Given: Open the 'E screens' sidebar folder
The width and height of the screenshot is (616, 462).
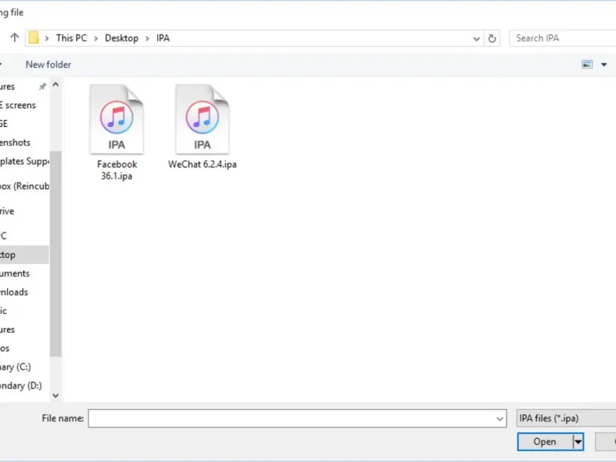Looking at the screenshot, I should pyautogui.click(x=18, y=105).
